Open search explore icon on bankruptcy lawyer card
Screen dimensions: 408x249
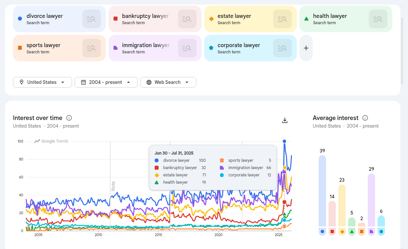(187, 19)
